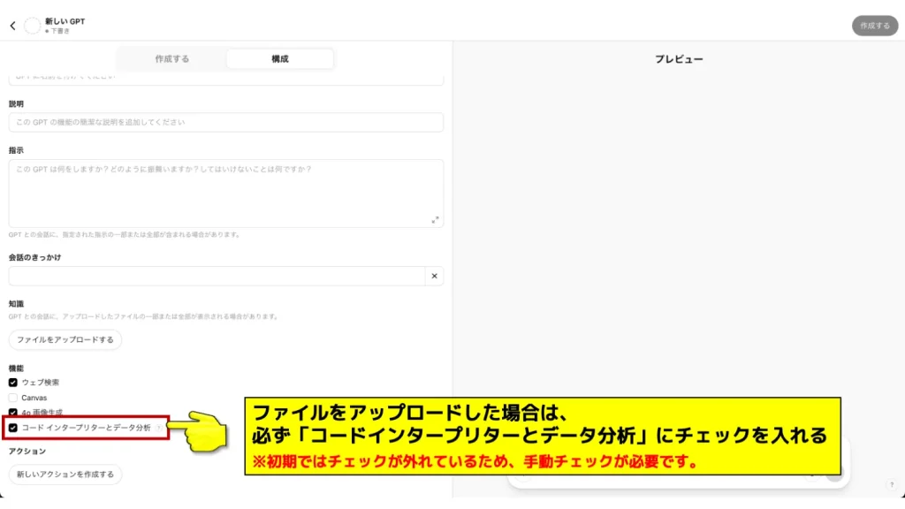Click the top-right 作成する publish button
Image resolution: width=905 pixels, height=509 pixels.
(875, 26)
